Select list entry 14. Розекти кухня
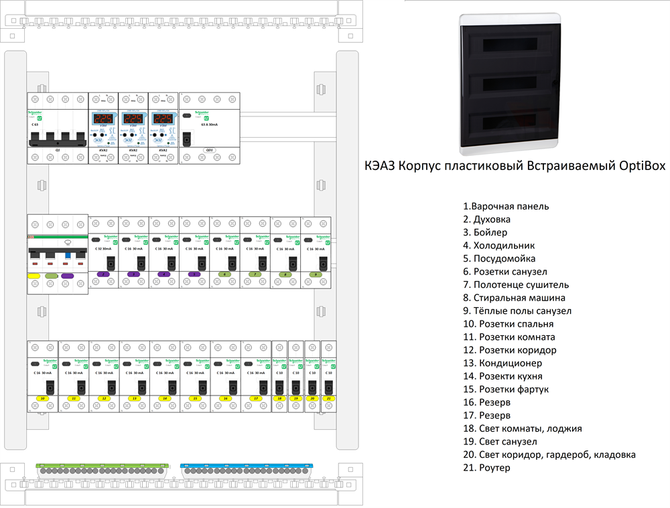The image size is (670, 508). (x=503, y=376)
